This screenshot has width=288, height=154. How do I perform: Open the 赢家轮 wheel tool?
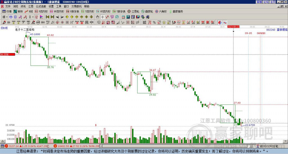pos(147,11)
